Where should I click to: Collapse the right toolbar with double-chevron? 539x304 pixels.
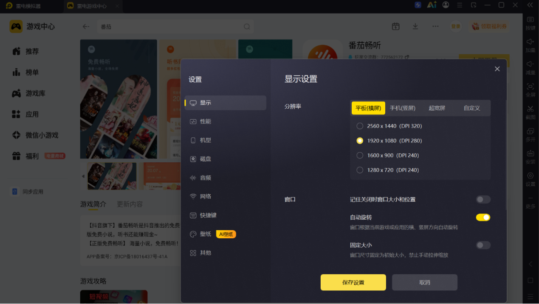(x=530, y=5)
